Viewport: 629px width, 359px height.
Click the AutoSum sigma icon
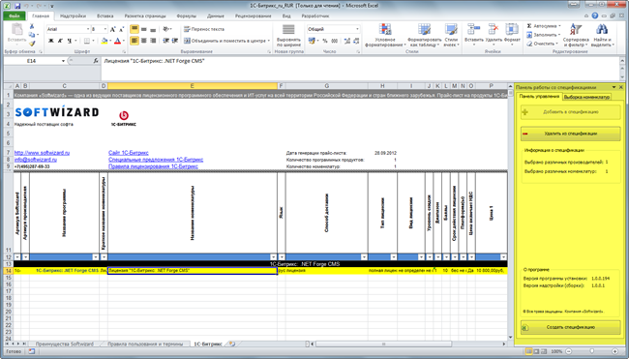click(x=529, y=26)
